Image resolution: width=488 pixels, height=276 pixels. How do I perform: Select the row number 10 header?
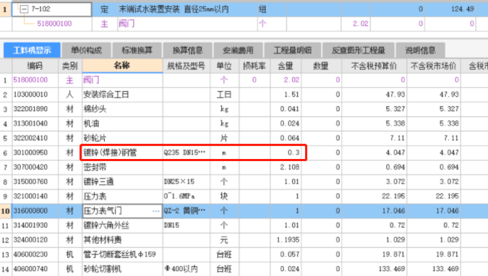pyautogui.click(x=6, y=211)
